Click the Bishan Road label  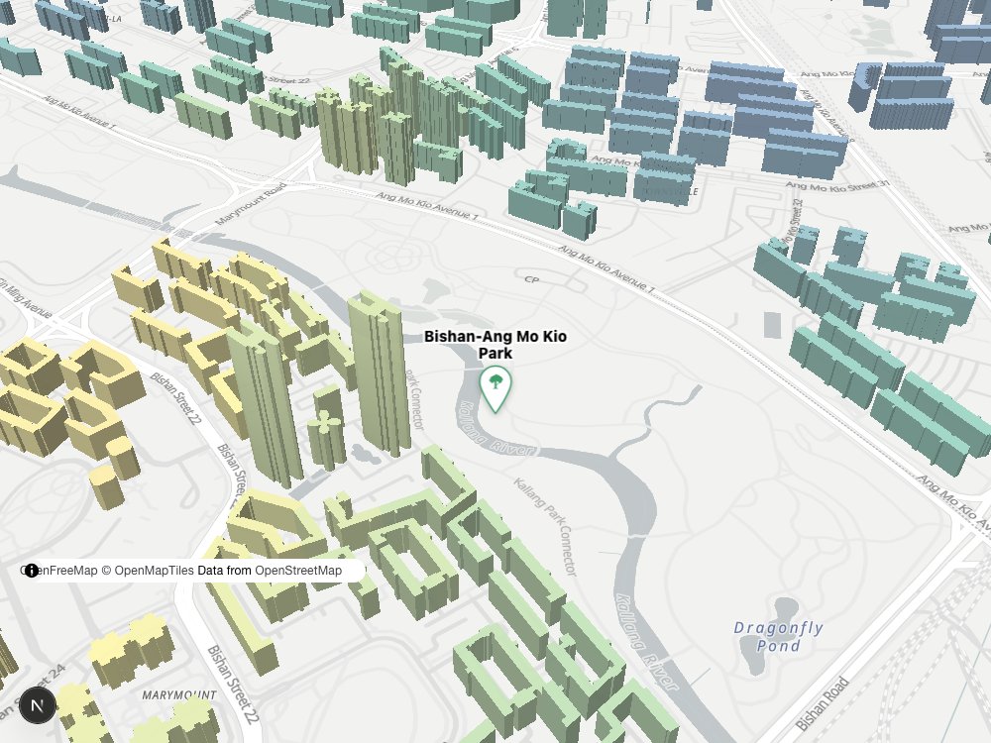pos(823,703)
